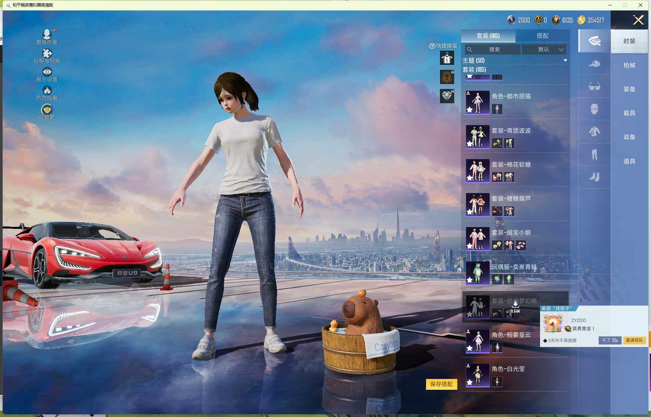Select the glasses category icon

tap(594, 86)
